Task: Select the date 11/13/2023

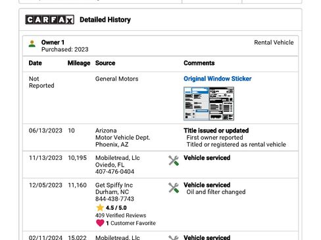Action: tap(45, 158)
